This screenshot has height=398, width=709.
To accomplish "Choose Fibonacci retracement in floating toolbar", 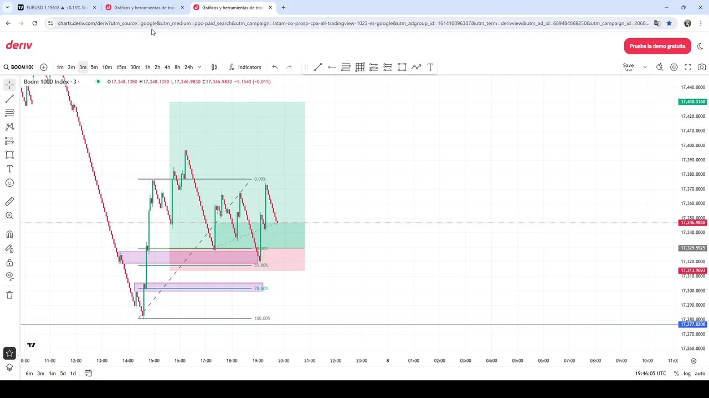I will coord(346,67).
